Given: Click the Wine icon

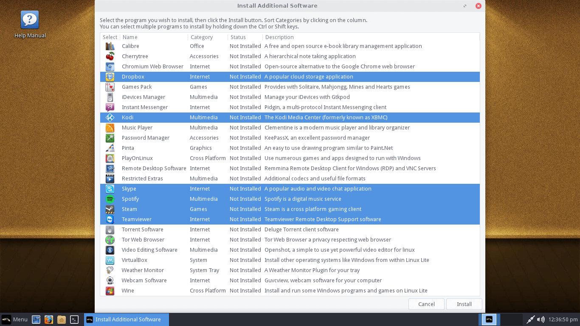Looking at the screenshot, I should [110, 291].
